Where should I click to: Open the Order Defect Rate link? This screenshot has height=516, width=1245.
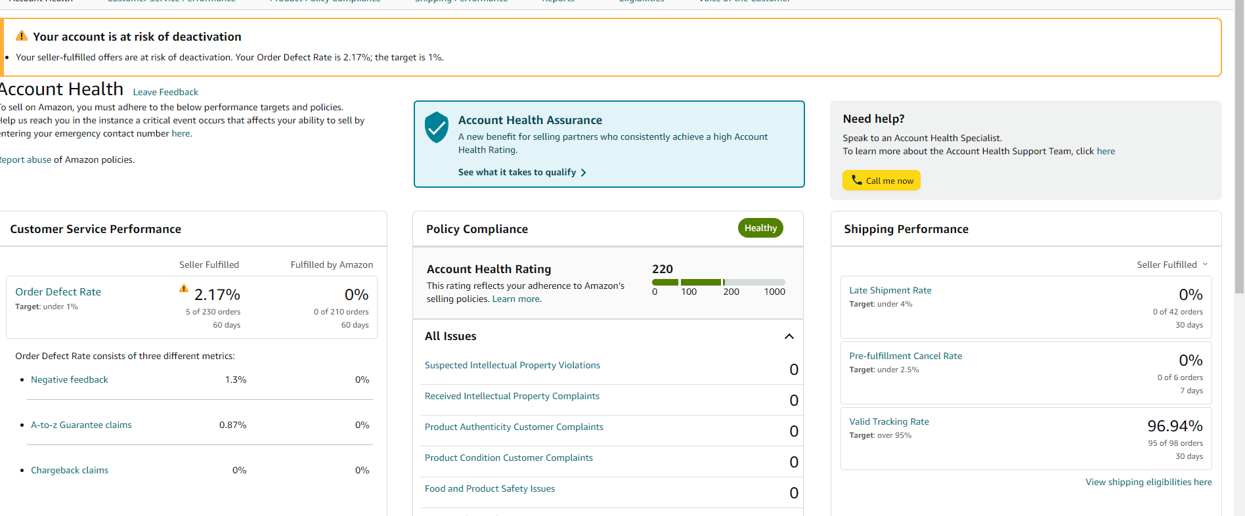pos(58,291)
